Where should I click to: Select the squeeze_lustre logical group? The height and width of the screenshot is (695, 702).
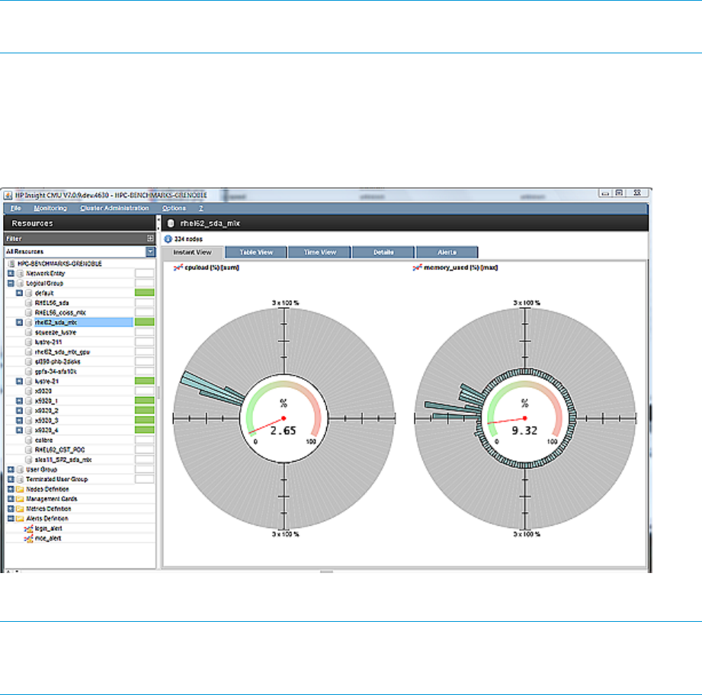click(56, 332)
